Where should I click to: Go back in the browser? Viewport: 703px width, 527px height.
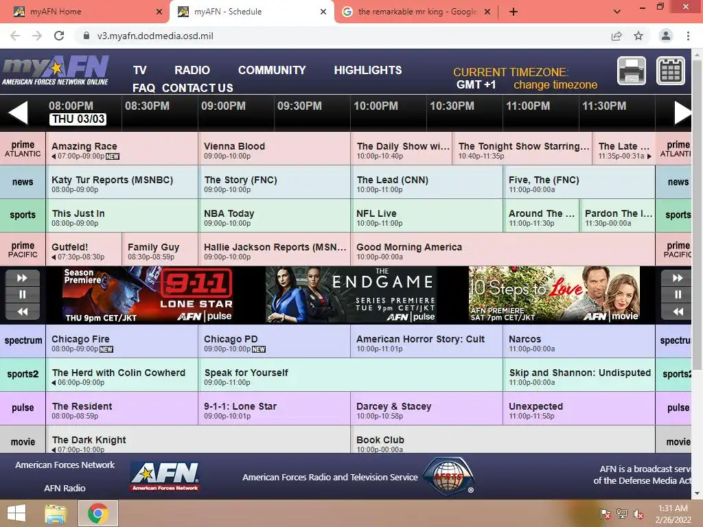click(x=15, y=36)
